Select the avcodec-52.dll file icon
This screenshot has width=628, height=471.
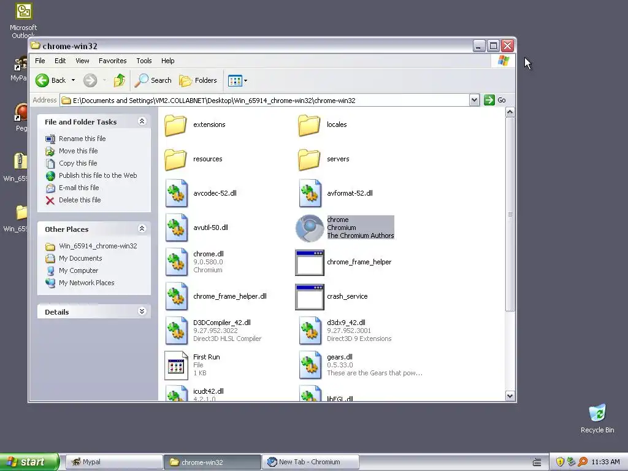(176, 193)
